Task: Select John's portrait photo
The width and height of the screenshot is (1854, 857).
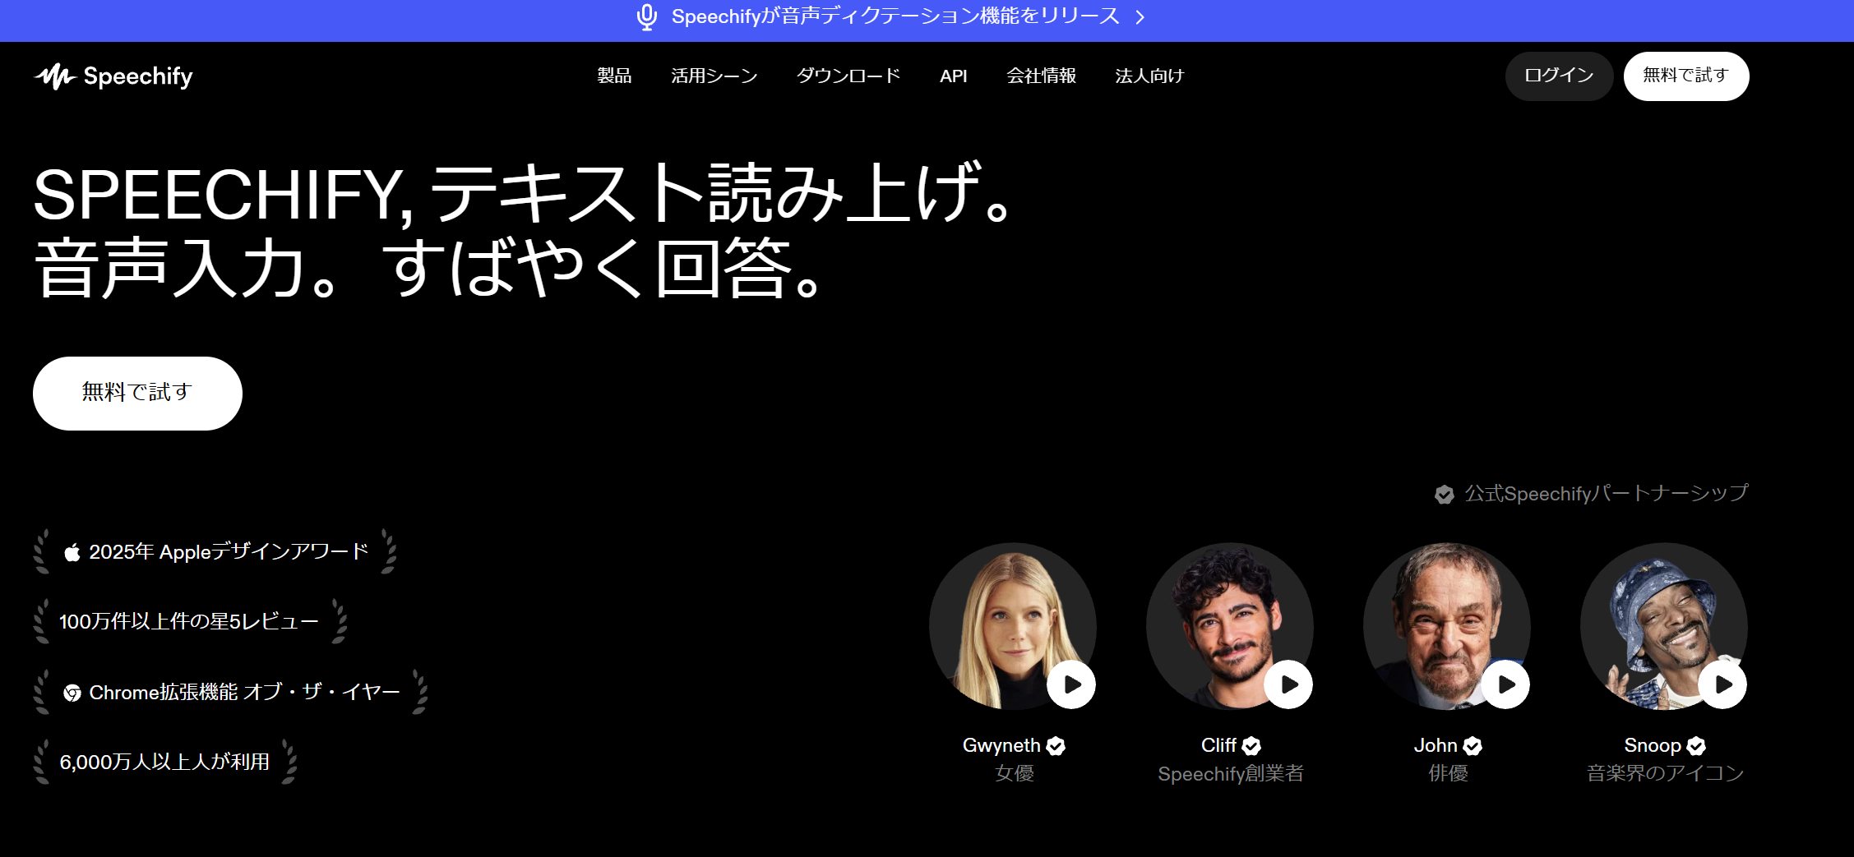Action: click(1447, 626)
